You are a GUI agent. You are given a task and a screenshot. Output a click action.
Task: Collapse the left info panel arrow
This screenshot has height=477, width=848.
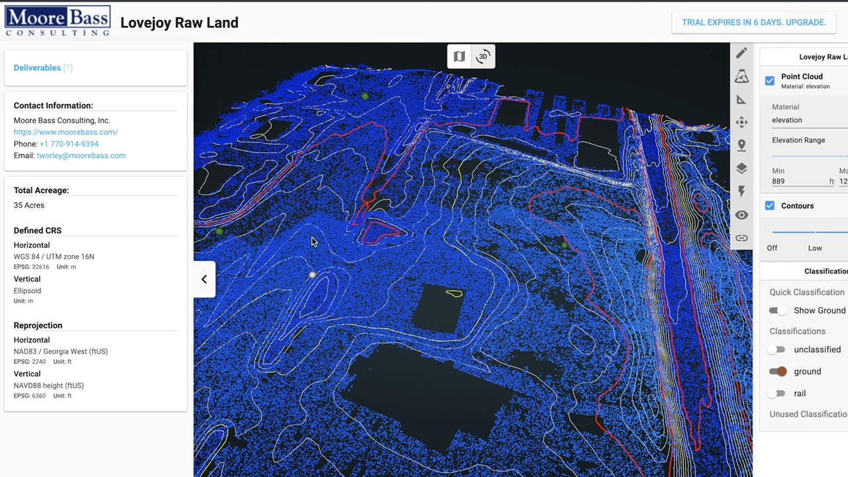[x=204, y=279]
